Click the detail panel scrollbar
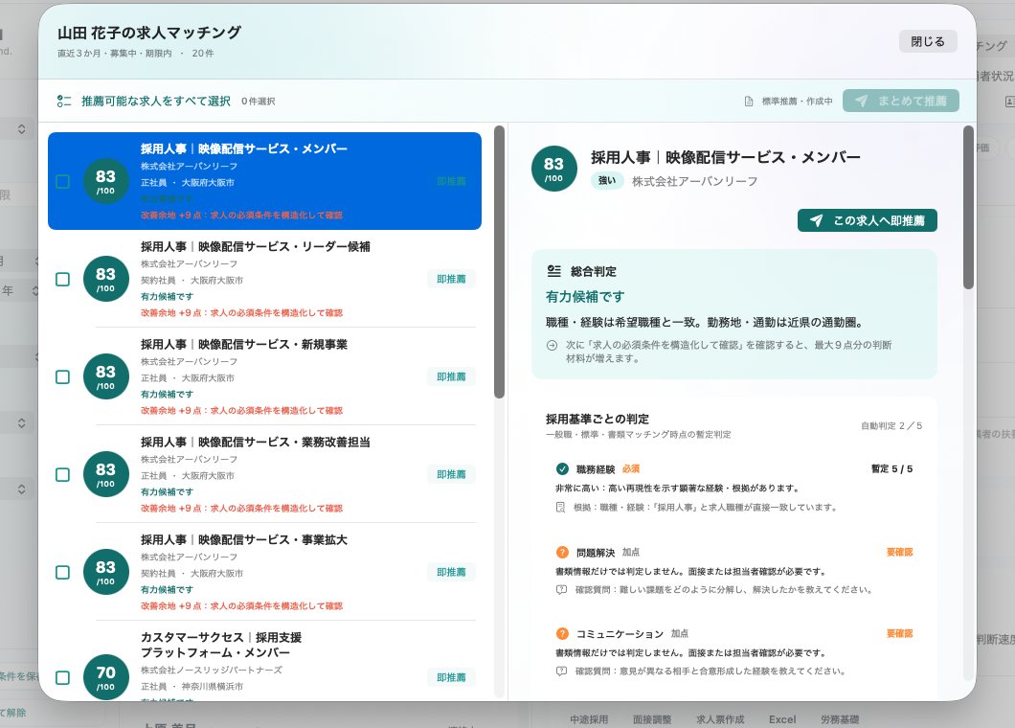Screen dimensions: 1015x728 (x=968, y=207)
